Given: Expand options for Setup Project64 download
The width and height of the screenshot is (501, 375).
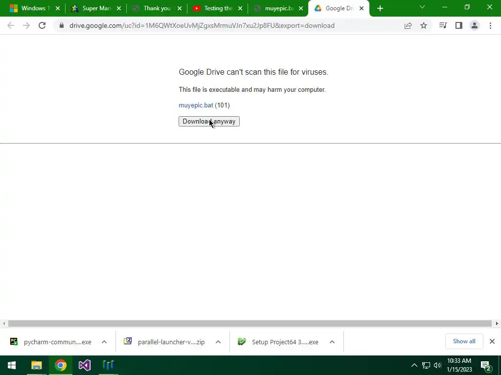Looking at the screenshot, I should pyautogui.click(x=332, y=342).
